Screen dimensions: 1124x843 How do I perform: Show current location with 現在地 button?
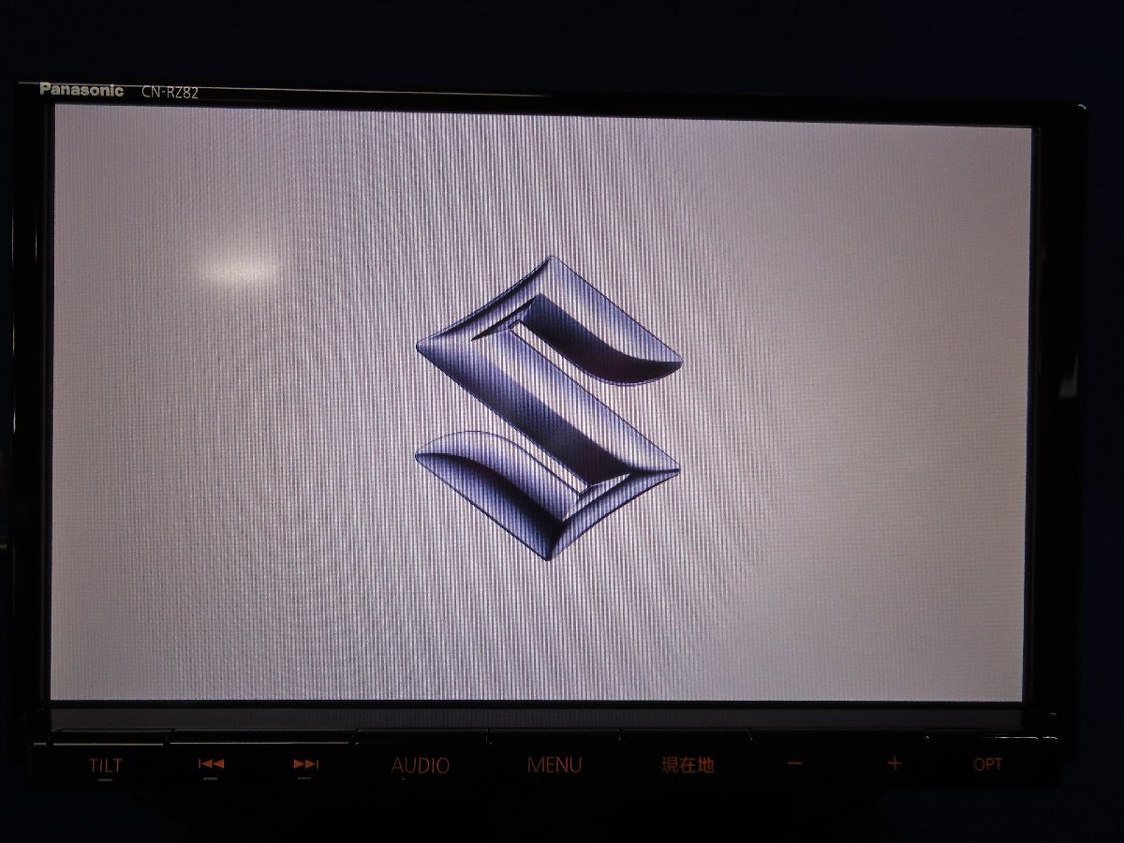point(688,765)
